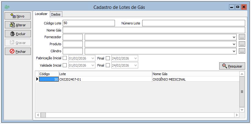This screenshot has width=251, height=124.
Task: Expand the Cilindro dropdown list
Action: (234, 51)
